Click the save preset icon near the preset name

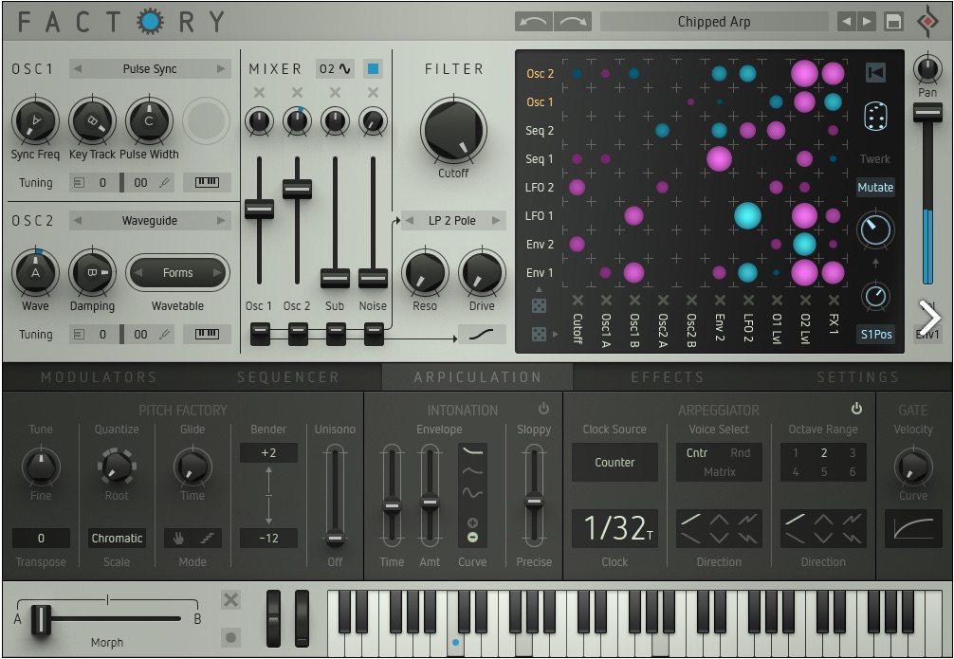click(892, 21)
